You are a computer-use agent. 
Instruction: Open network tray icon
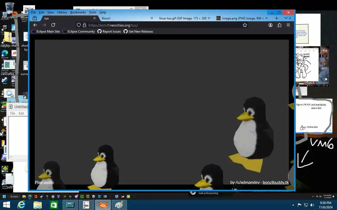coord(306,205)
